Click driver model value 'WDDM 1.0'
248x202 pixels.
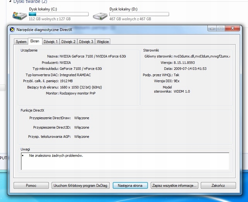point(182,91)
